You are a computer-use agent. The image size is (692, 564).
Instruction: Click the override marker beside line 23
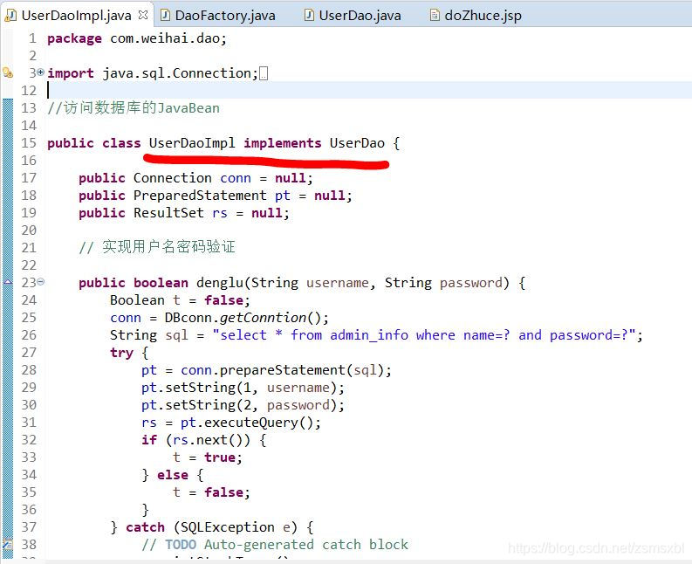tap(8, 282)
